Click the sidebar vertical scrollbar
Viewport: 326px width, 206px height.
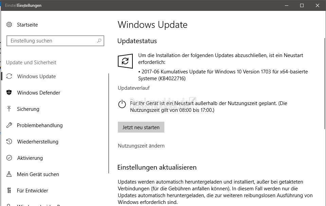coord(109,123)
